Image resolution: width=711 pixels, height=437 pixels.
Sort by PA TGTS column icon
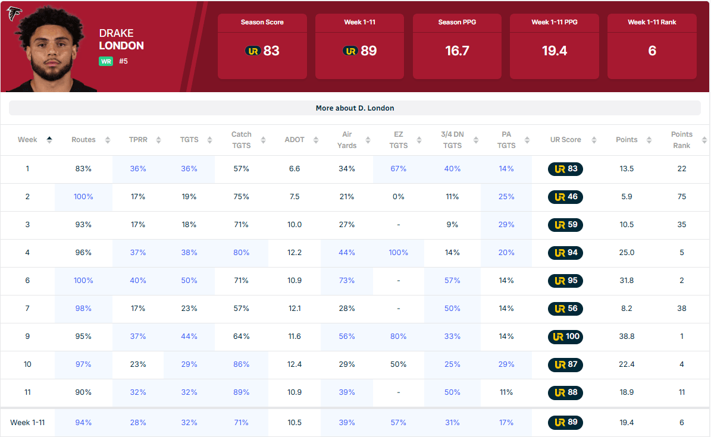pos(527,140)
